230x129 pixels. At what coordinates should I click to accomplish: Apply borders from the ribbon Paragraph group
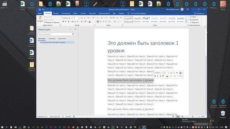coord(119,21)
